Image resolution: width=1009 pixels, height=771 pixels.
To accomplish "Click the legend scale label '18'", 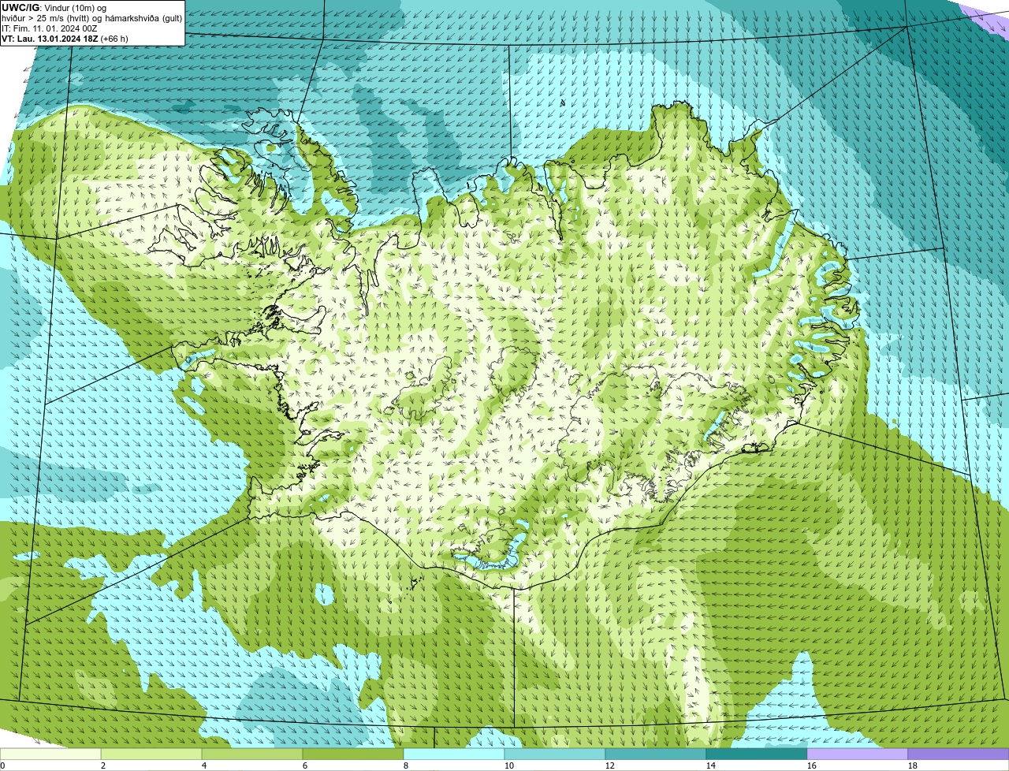I will 914,765.
